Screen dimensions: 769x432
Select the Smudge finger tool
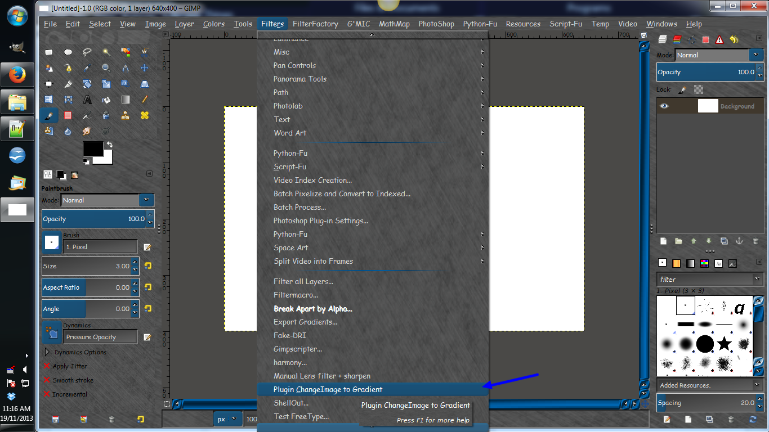pyautogui.click(x=87, y=131)
